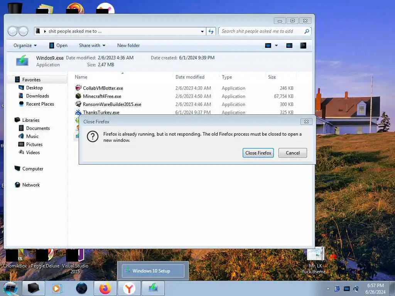Cancel the Close Firefox dialog
The height and width of the screenshot is (296, 395).
(292, 153)
